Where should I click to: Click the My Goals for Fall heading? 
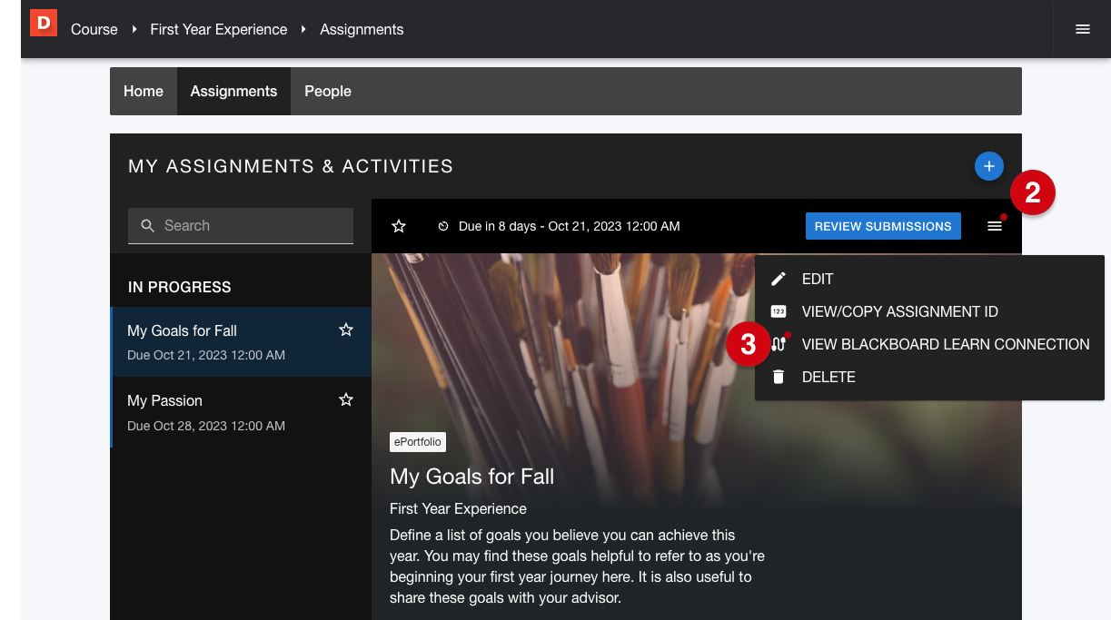click(471, 477)
